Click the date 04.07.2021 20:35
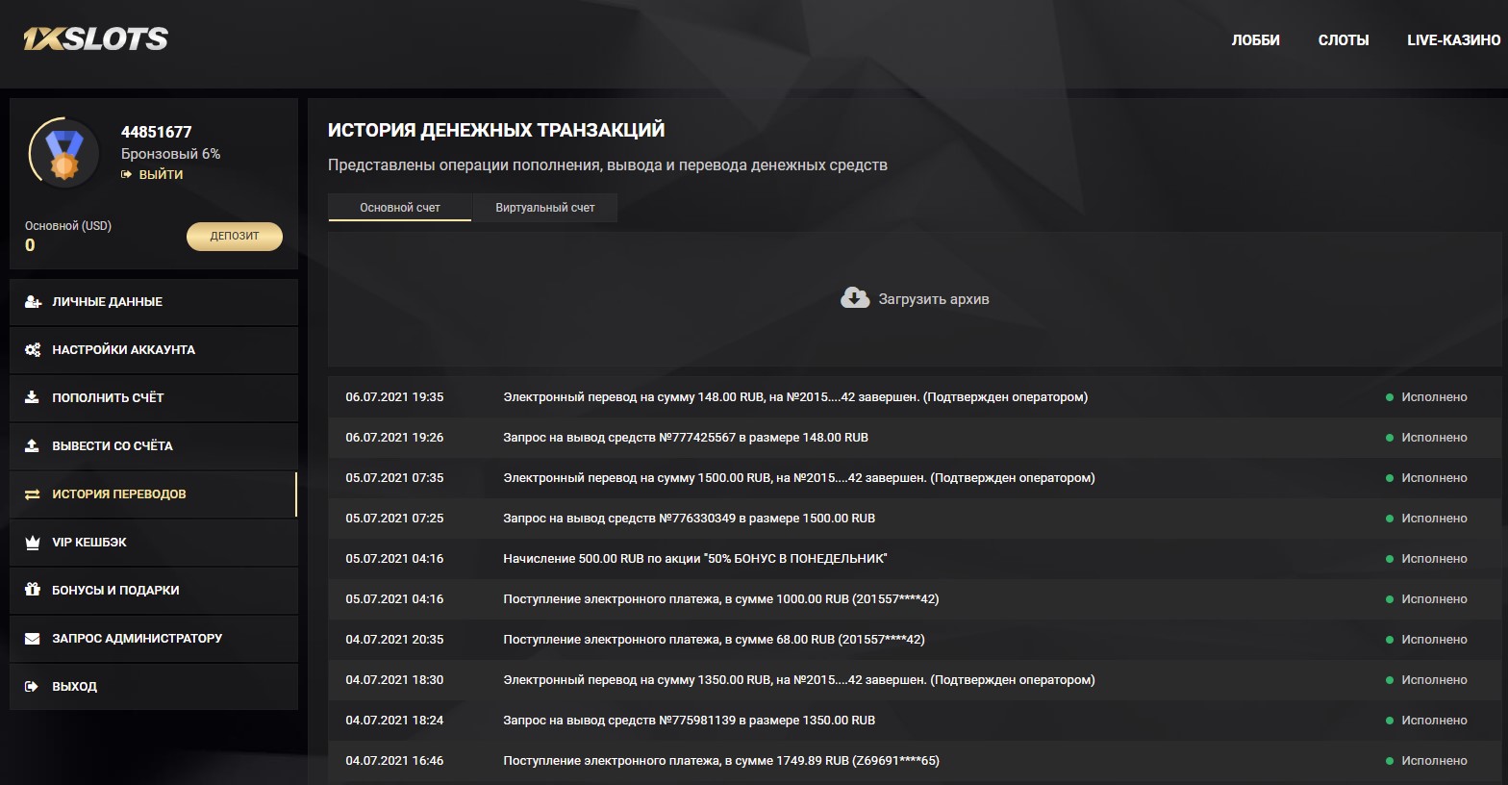1508x785 pixels. click(x=394, y=639)
